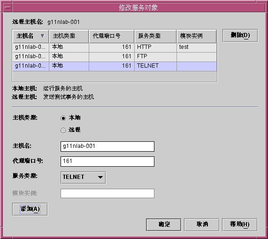Image resolution: width=268 pixels, height=239 pixels.
Task: Click the 161 port cell in TELNET row
Action: coord(112,66)
